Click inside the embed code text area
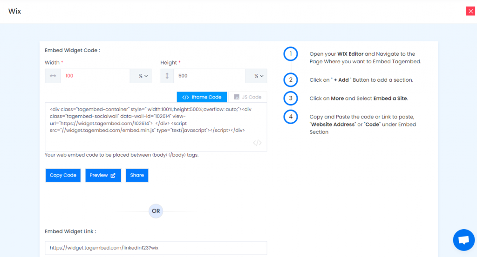 tap(156, 127)
